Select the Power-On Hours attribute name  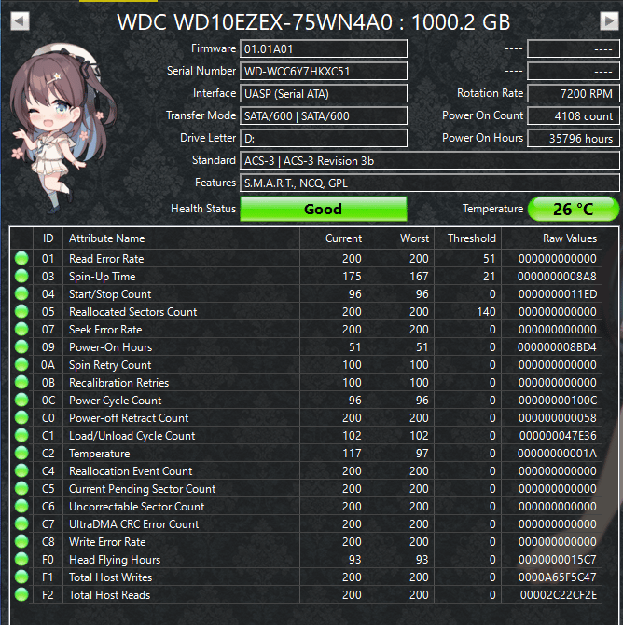coord(111,347)
